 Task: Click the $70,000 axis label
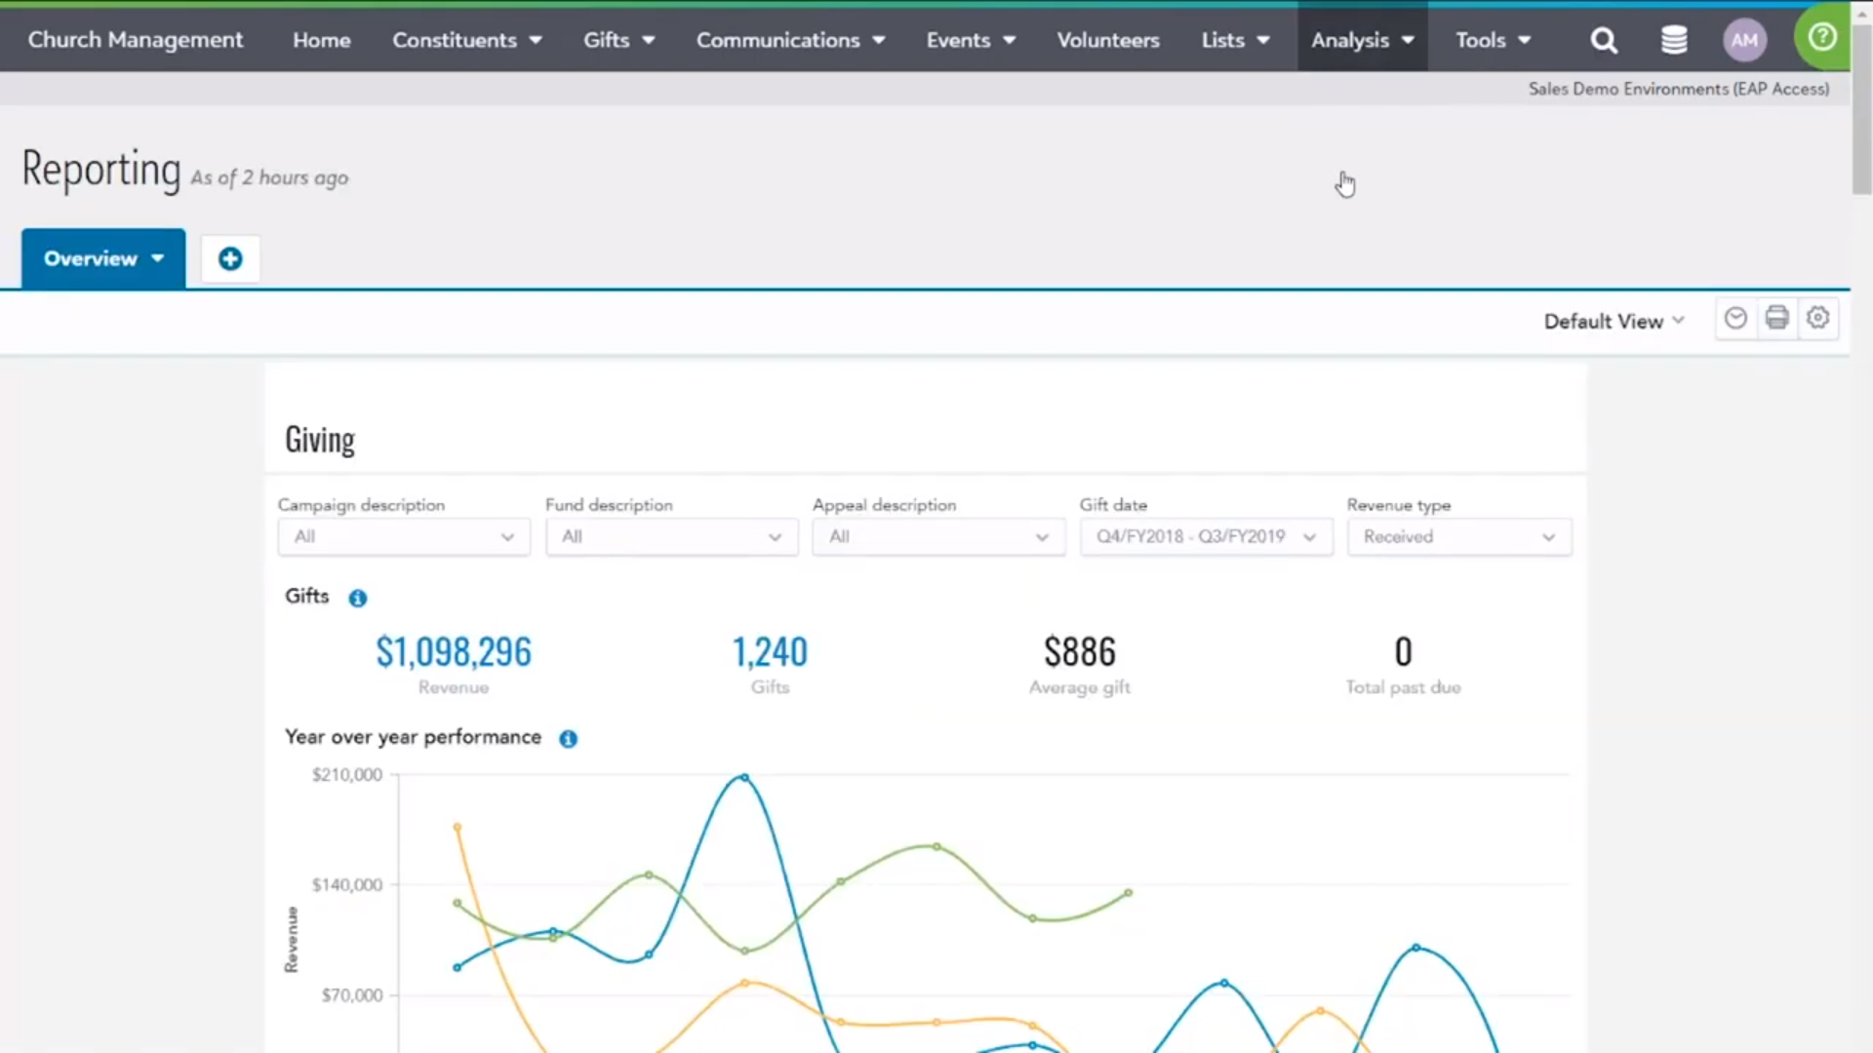click(352, 995)
